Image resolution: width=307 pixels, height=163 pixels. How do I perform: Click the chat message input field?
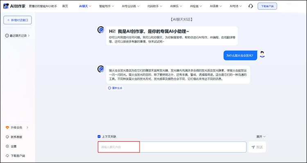[172, 147]
